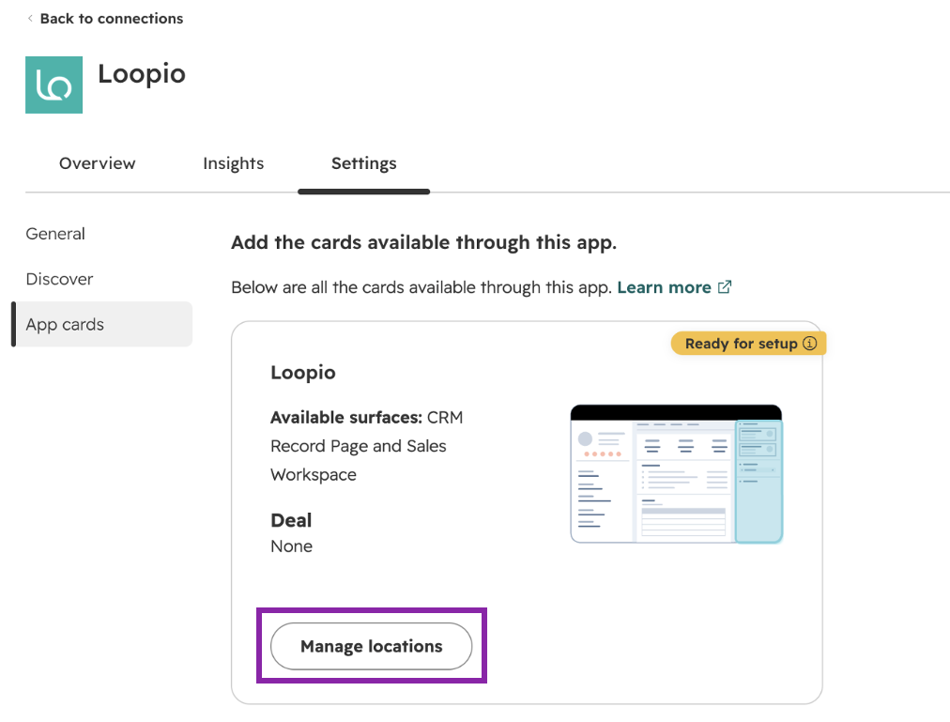
Task: Click the Loopio page heading
Action: [142, 74]
